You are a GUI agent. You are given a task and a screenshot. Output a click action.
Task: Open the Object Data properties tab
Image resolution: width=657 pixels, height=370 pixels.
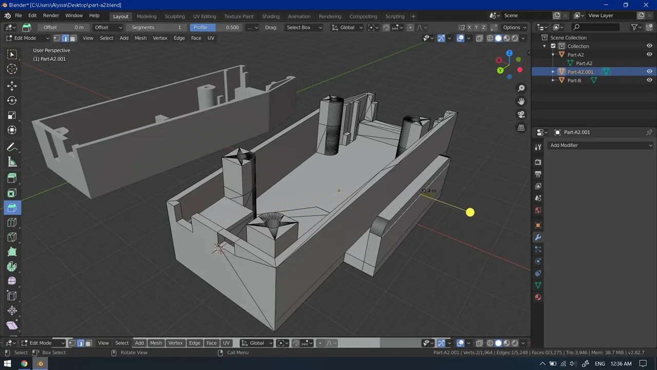(x=538, y=285)
